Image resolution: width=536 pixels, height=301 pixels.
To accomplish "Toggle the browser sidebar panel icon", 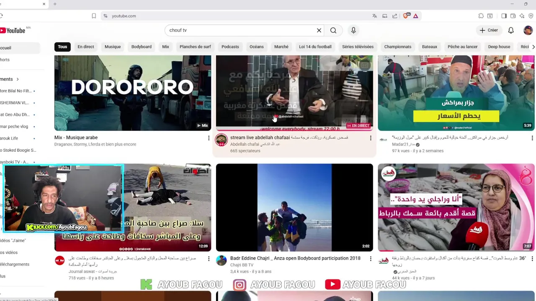I will [504, 16].
